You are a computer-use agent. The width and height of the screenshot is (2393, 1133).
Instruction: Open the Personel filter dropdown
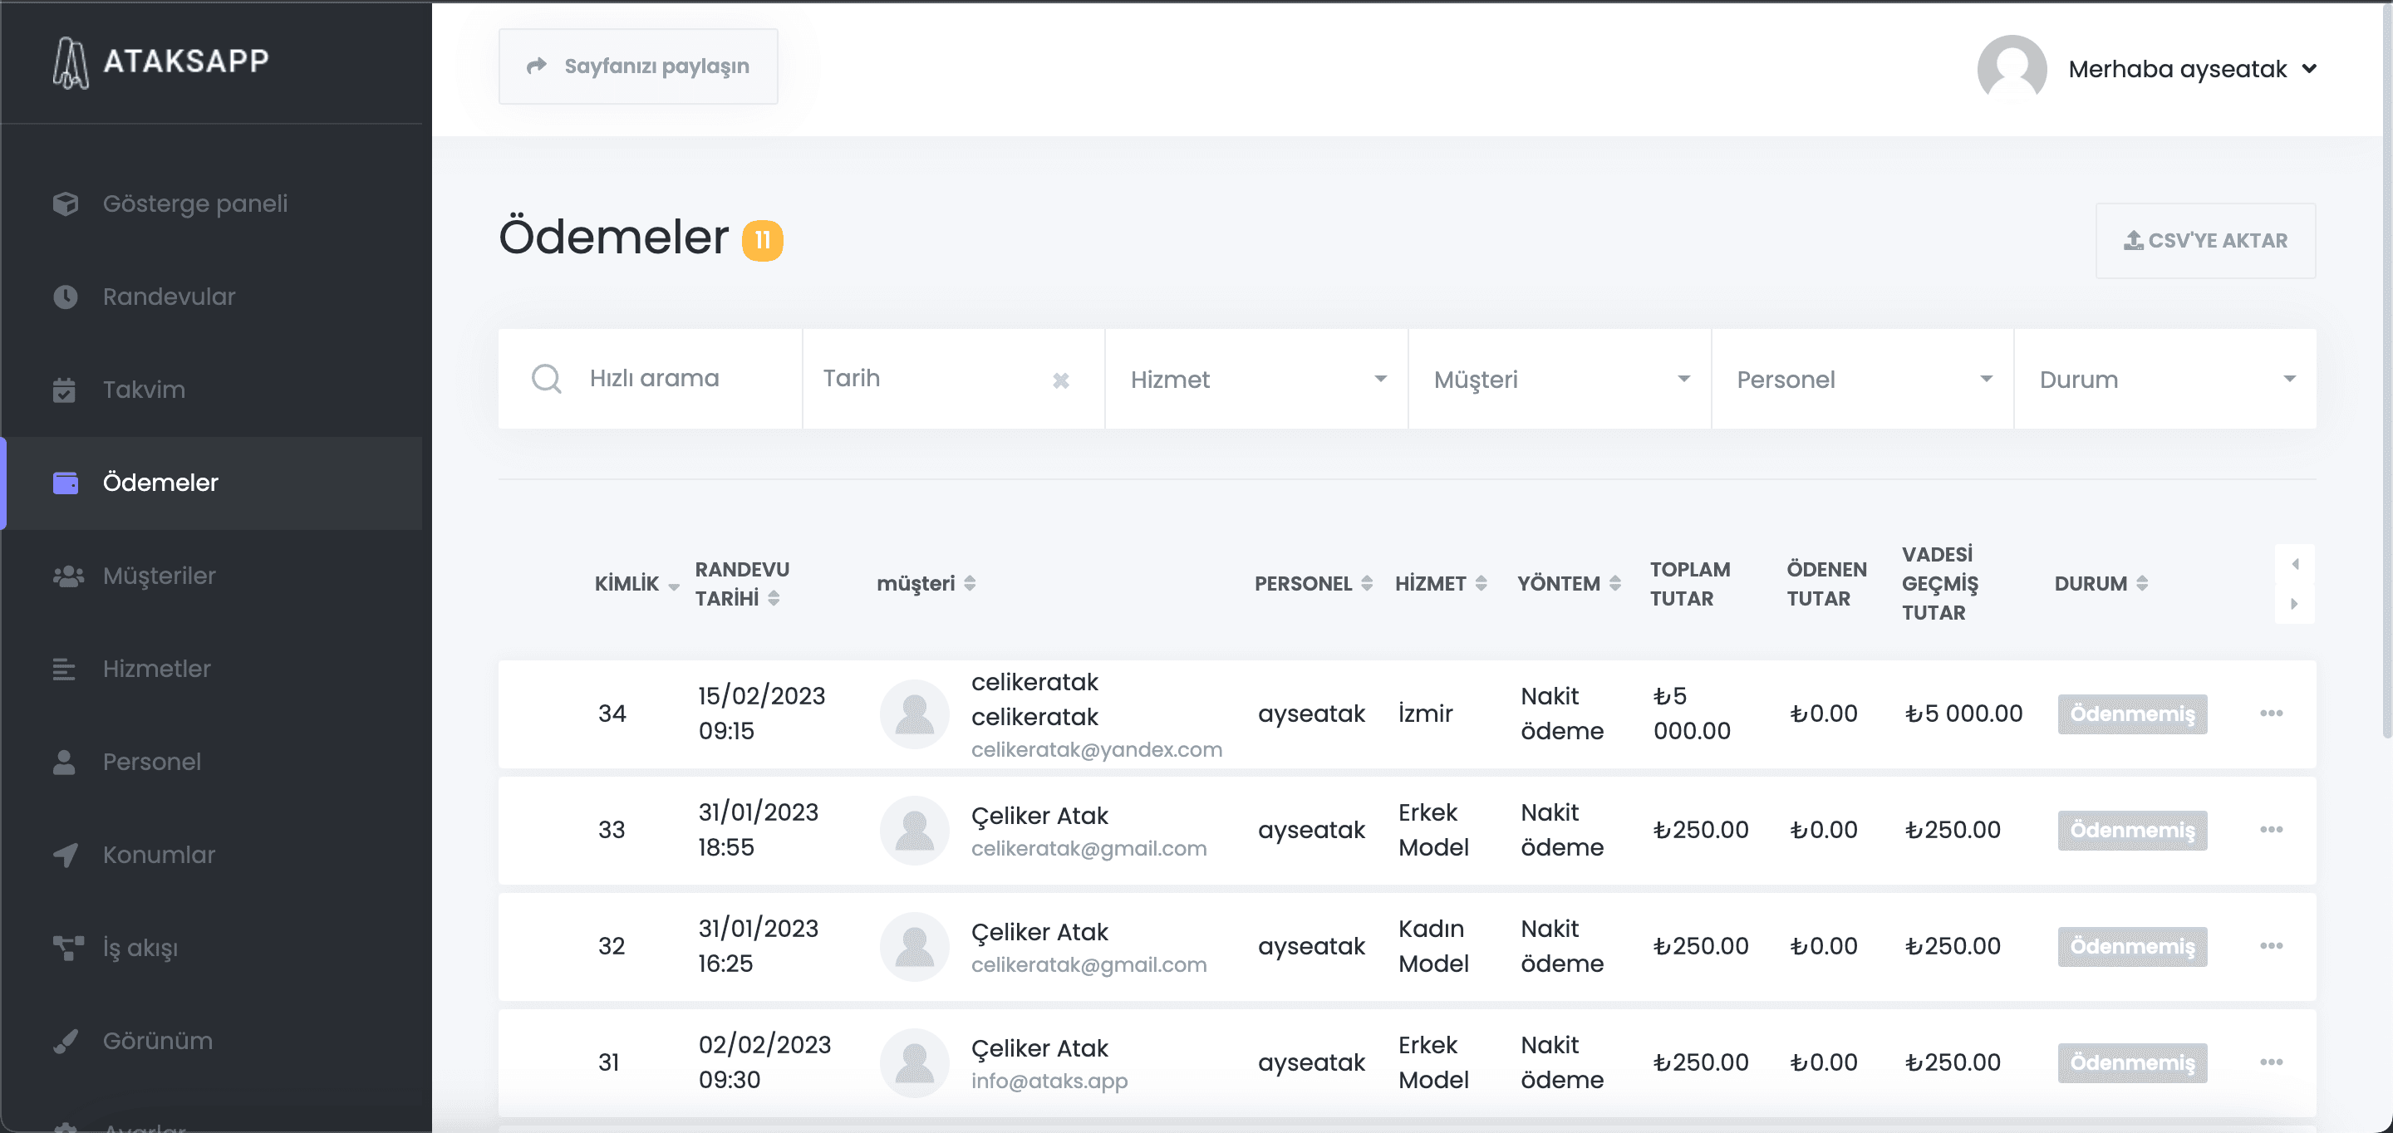click(1863, 379)
